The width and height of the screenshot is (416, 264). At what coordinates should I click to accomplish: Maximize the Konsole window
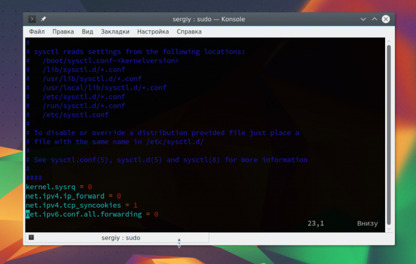pos(374,19)
